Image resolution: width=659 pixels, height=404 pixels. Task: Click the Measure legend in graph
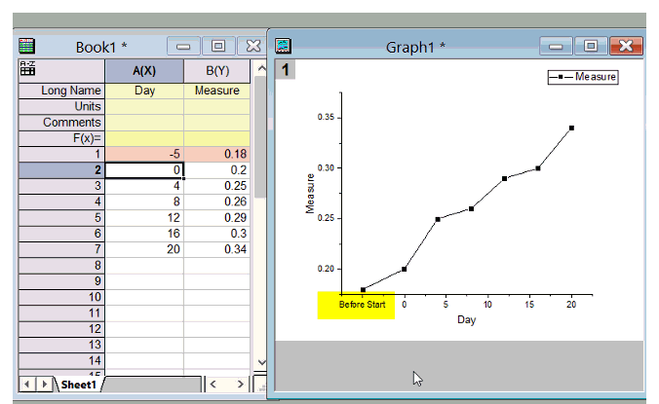coord(583,77)
